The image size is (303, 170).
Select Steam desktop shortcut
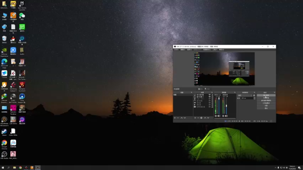4,132
